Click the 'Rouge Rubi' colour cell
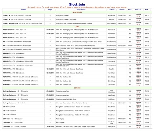The height and width of the screenshot is (131, 154). tap(111, 111)
